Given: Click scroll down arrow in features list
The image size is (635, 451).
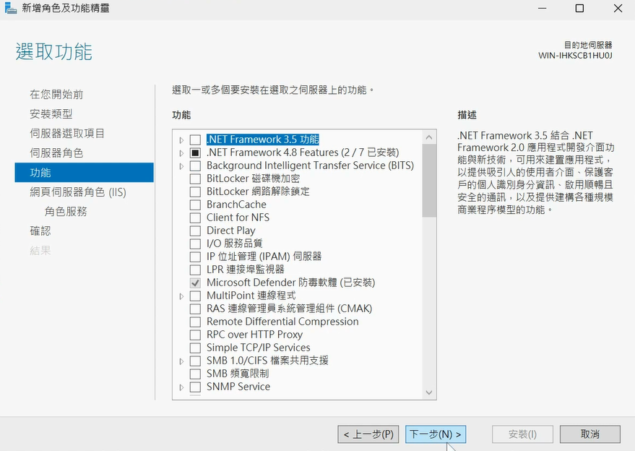Looking at the screenshot, I should coord(429,392).
